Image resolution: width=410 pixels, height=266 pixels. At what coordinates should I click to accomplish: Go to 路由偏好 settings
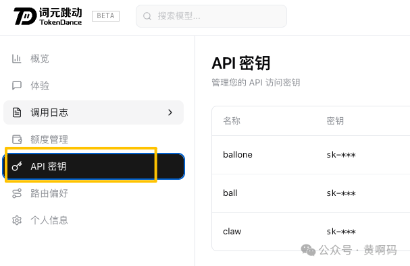[93, 193]
